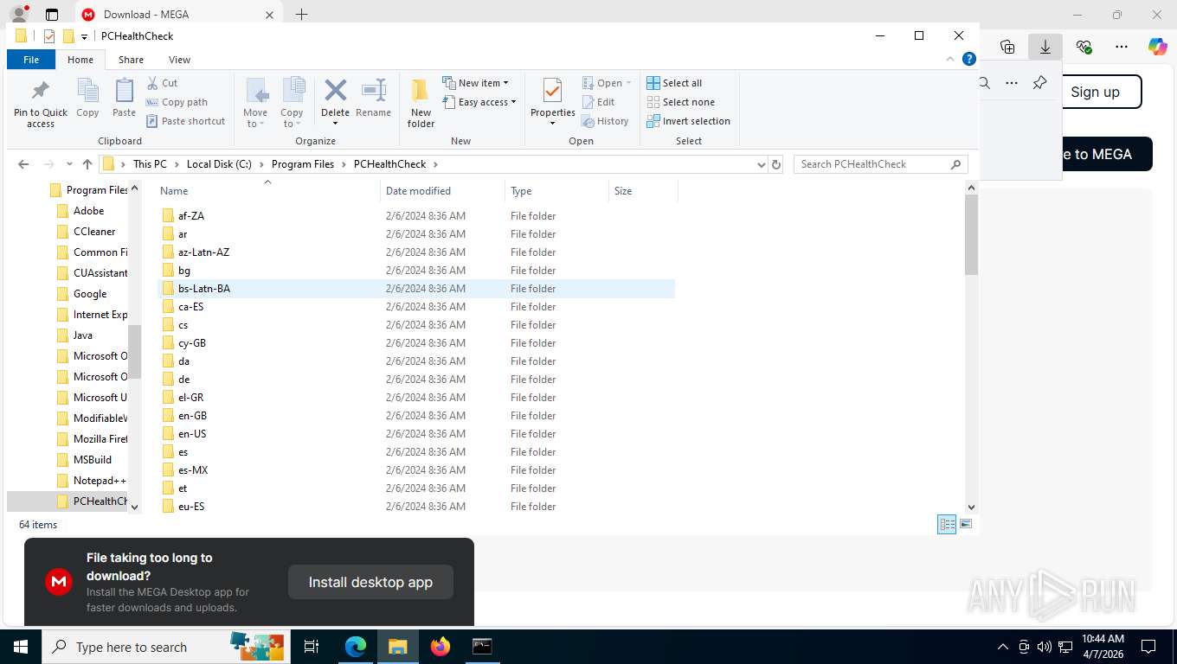1177x664 pixels.
Task: Create a New folder
Action: tap(421, 103)
